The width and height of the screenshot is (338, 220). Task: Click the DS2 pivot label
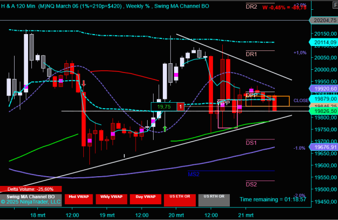coord(251,184)
